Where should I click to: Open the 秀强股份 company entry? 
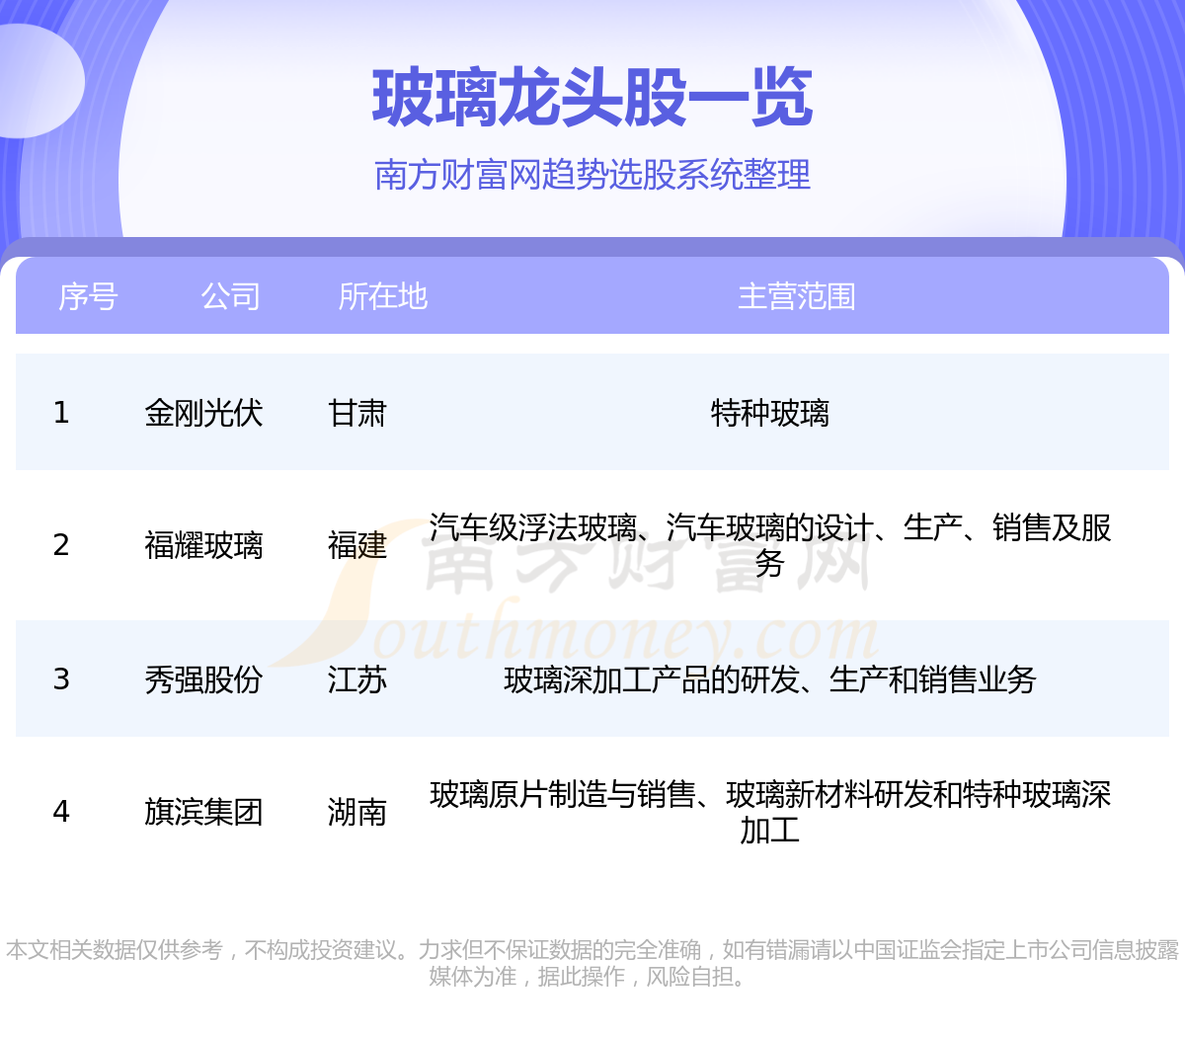click(203, 679)
